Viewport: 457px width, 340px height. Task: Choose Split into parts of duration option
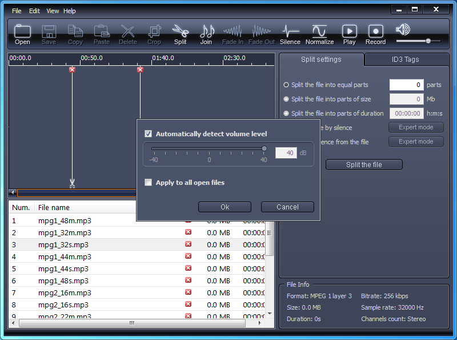pyautogui.click(x=286, y=113)
